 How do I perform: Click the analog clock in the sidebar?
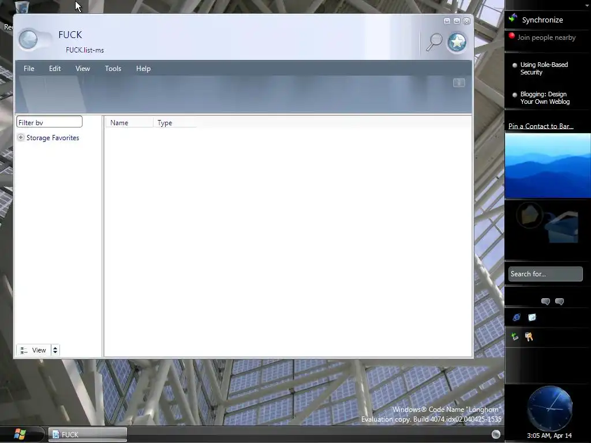pyautogui.click(x=549, y=408)
